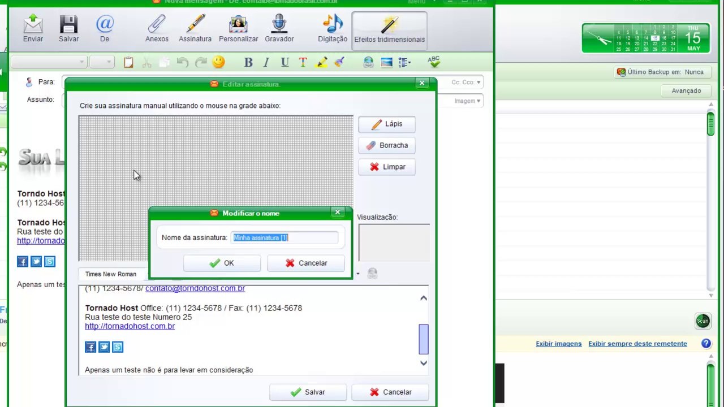Open the Imagem dropdown
The image size is (724, 407).
(467, 101)
